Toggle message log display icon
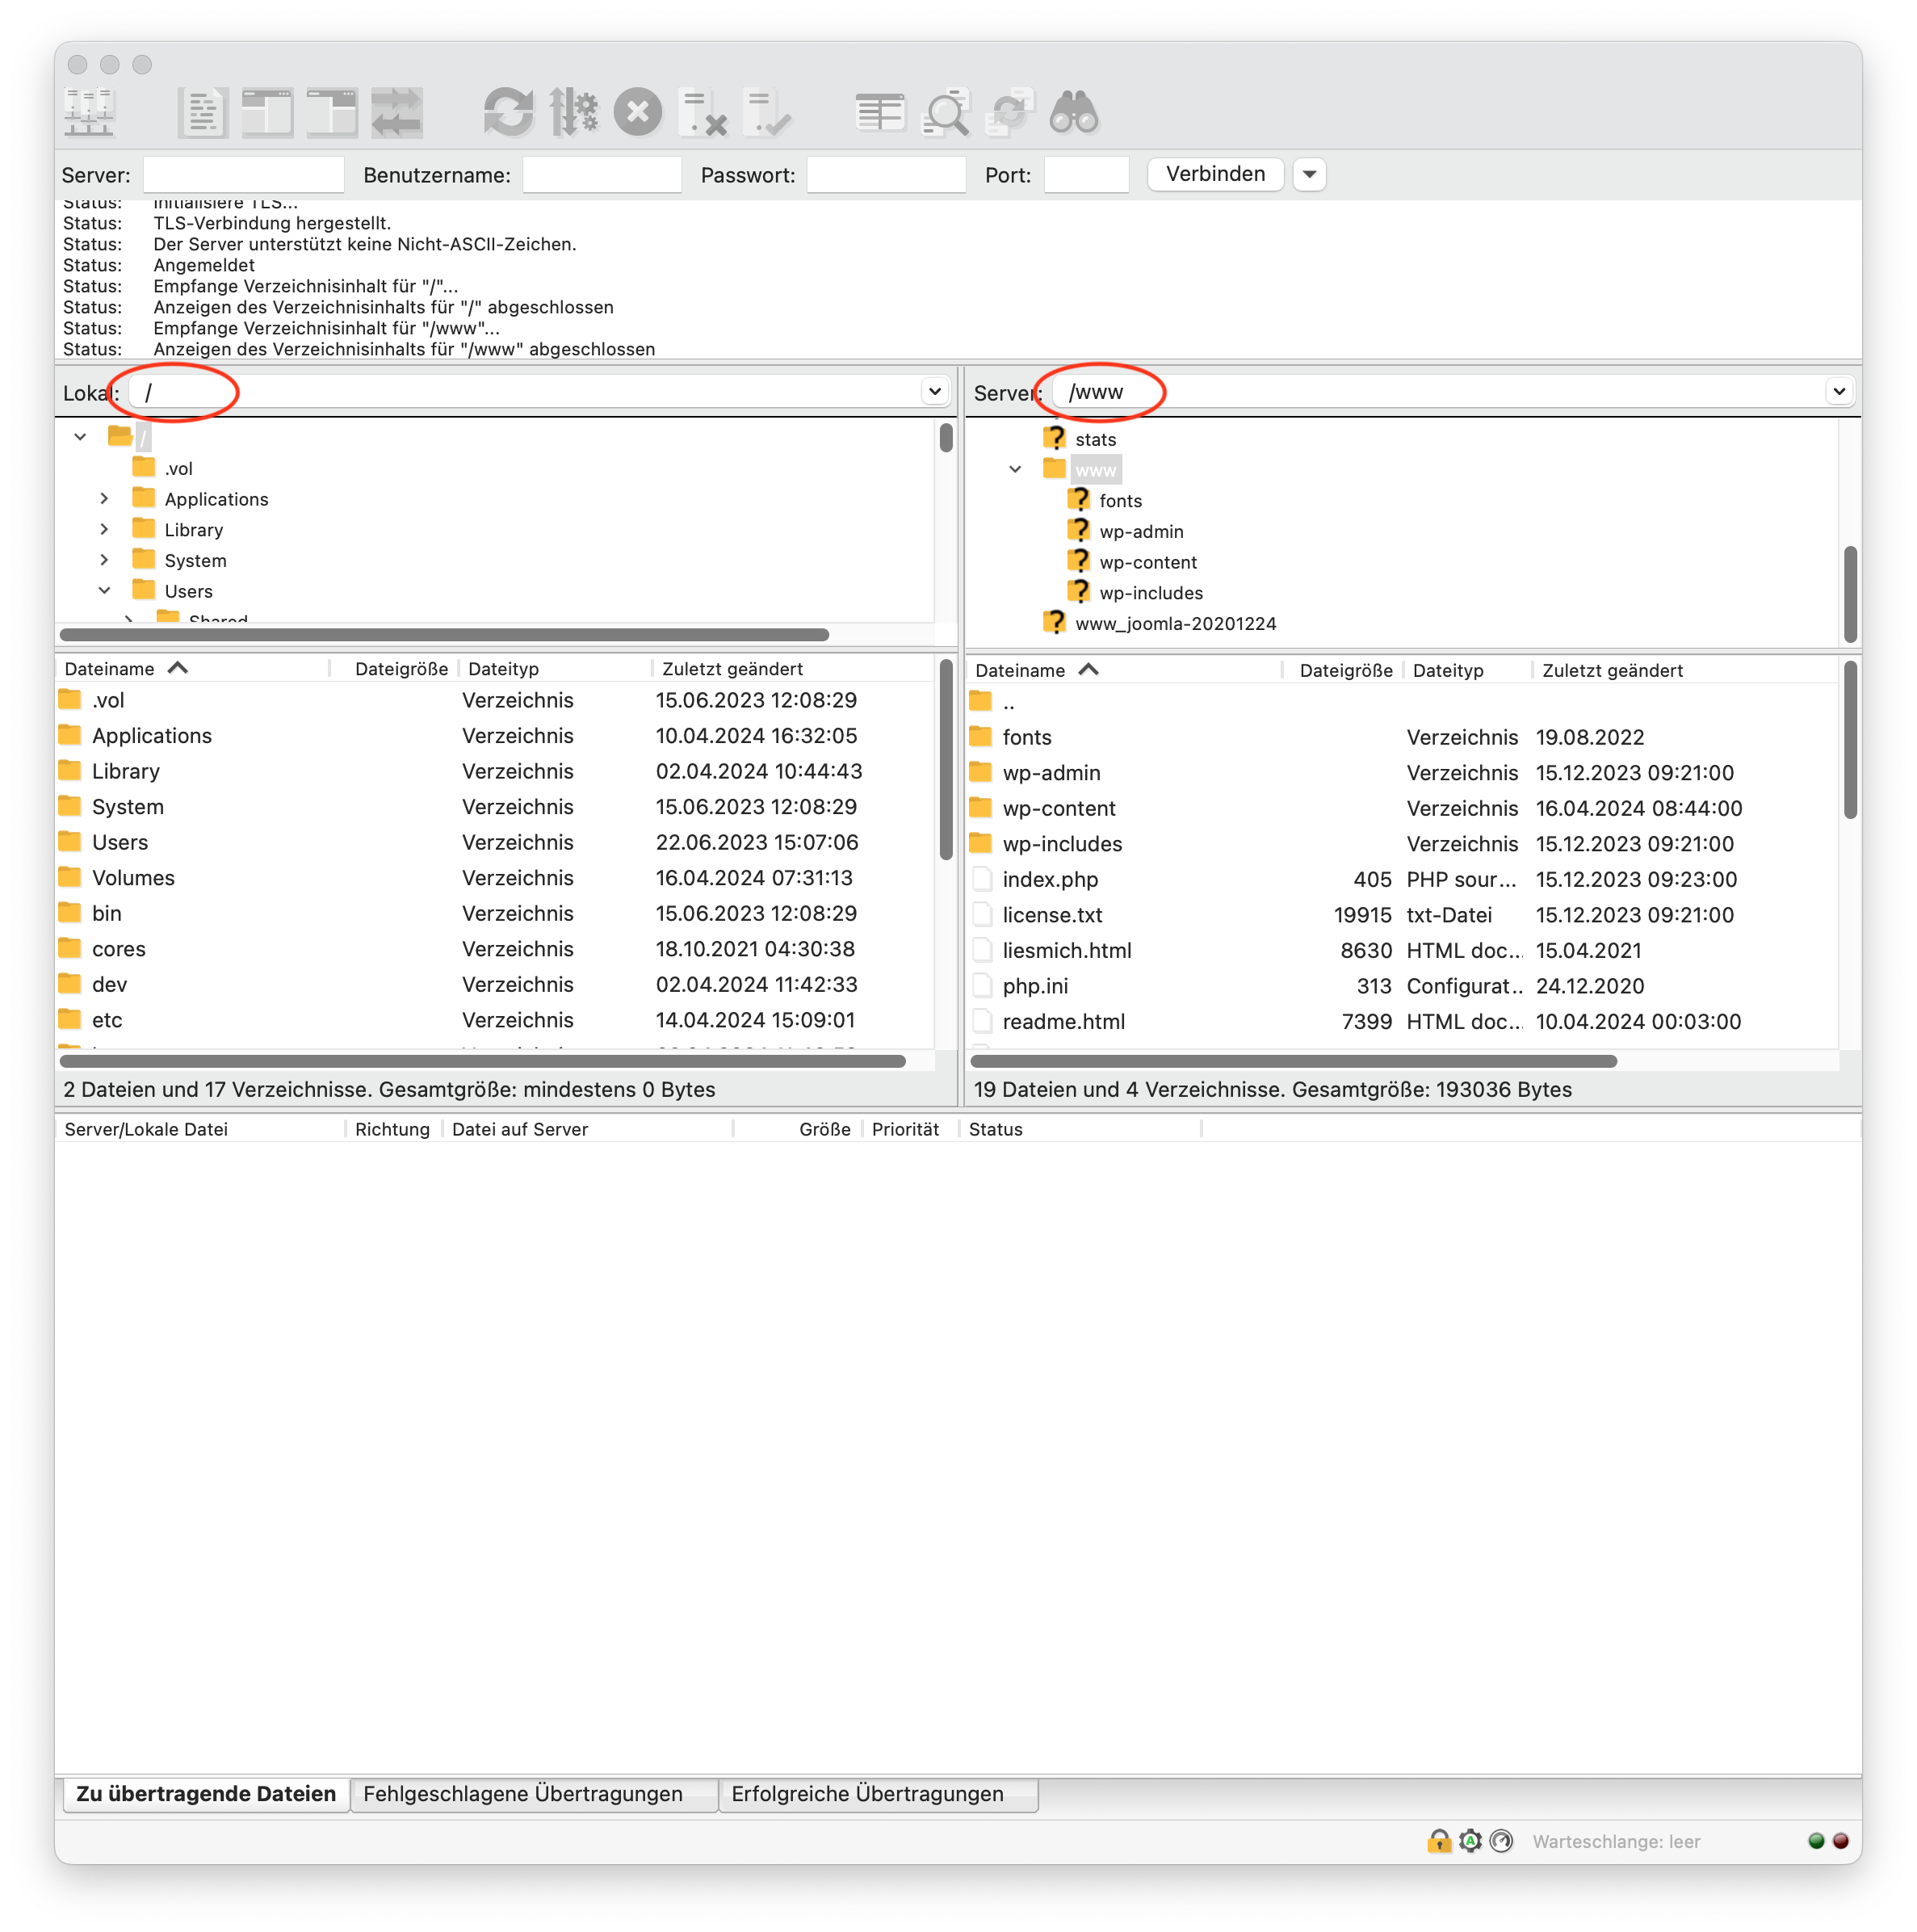The width and height of the screenshot is (1917, 1932). pyautogui.click(x=203, y=112)
